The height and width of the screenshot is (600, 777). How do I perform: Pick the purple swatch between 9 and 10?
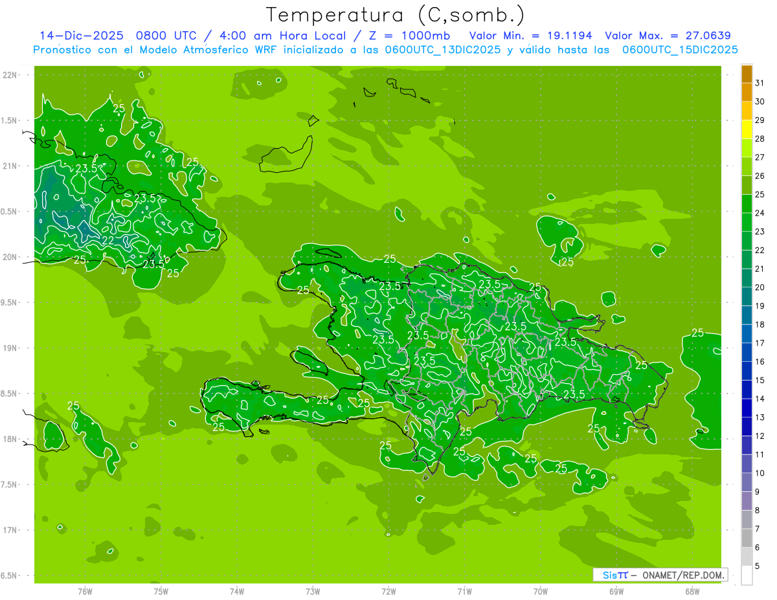coord(747,483)
